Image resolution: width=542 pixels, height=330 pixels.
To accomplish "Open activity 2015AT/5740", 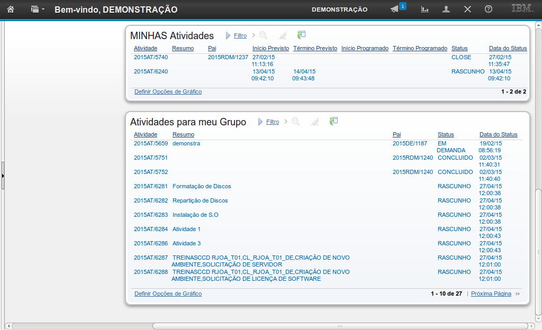I will pos(151,57).
